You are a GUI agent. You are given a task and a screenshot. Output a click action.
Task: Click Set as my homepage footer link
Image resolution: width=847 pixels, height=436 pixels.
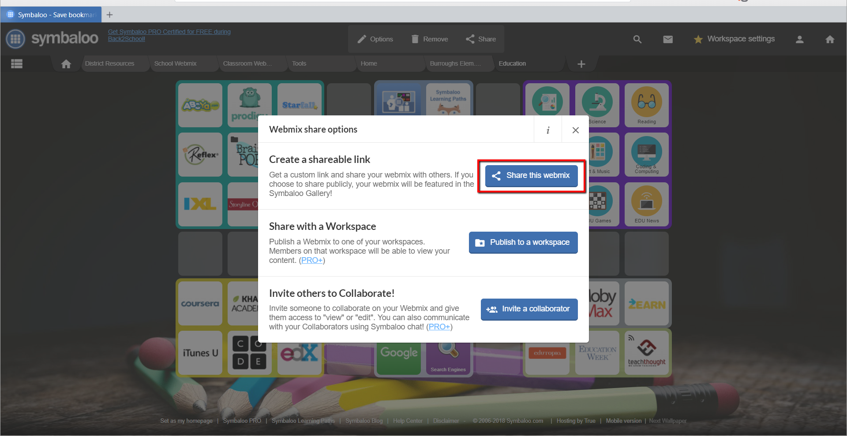(x=187, y=421)
